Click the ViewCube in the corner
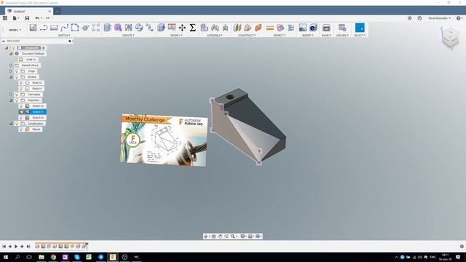This screenshot has width=466, height=262. (450, 37)
